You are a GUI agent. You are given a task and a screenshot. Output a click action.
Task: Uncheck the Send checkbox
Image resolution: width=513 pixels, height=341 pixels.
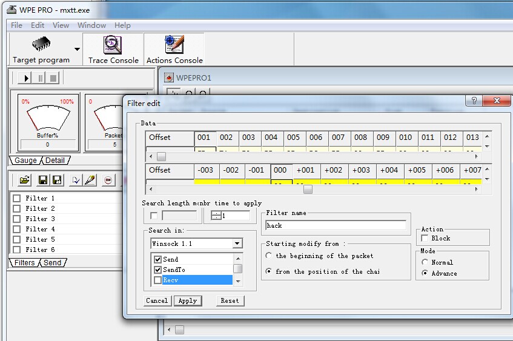(157, 259)
